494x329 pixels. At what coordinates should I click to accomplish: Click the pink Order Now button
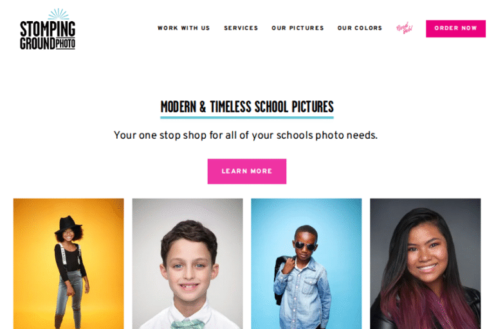(x=455, y=29)
